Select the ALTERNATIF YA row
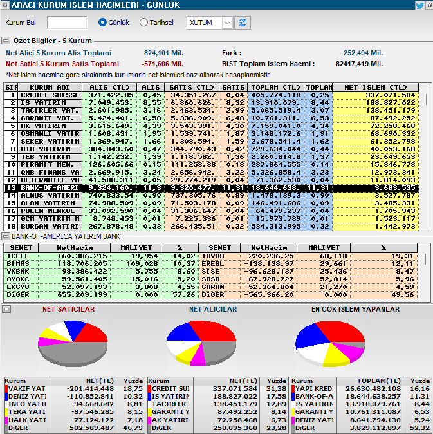Viewport: 433px width, 434px height. (211, 180)
